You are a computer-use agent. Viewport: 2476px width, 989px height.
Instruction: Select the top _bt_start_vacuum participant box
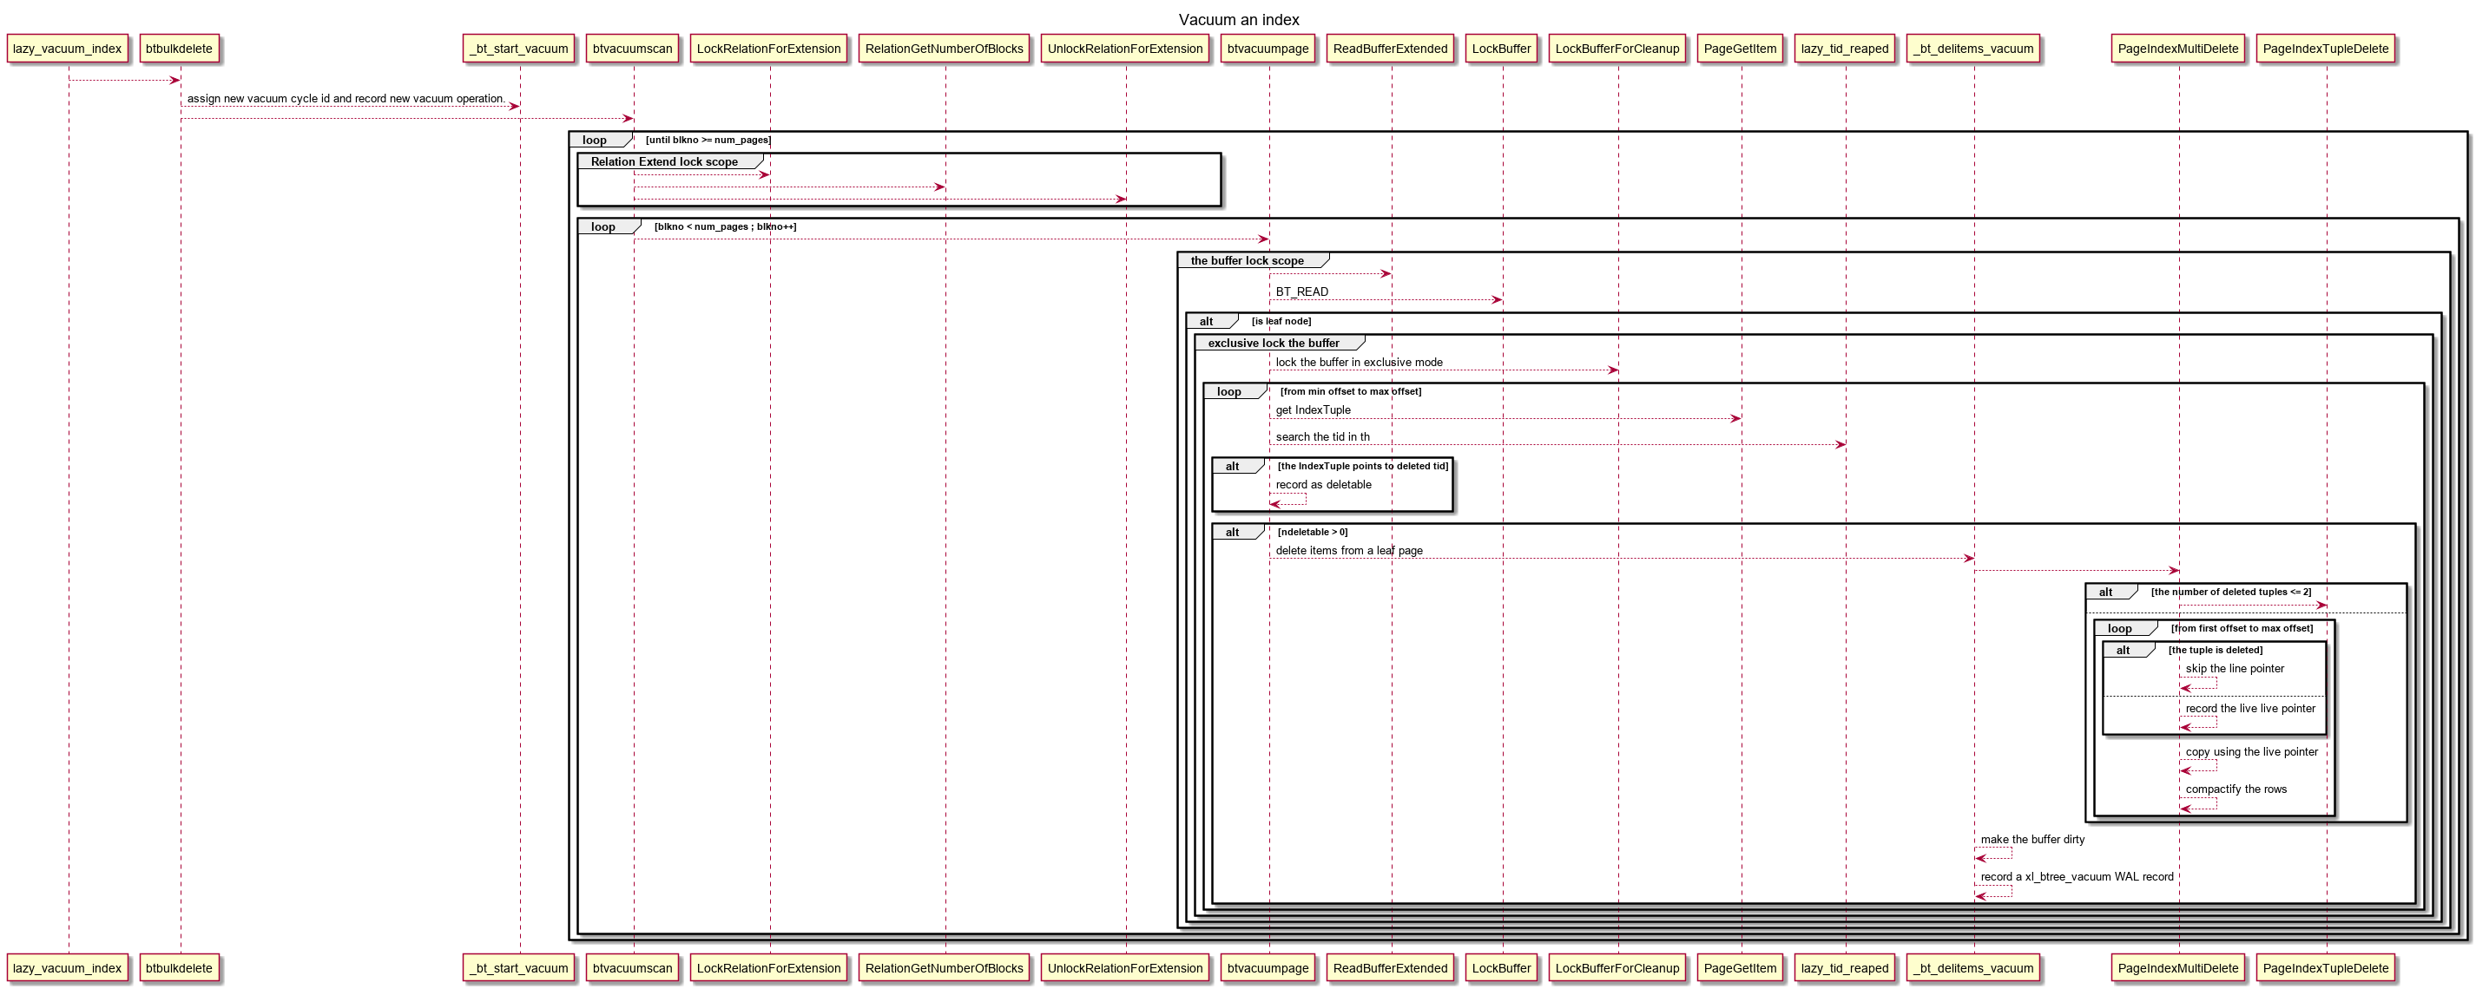pyautogui.click(x=519, y=49)
